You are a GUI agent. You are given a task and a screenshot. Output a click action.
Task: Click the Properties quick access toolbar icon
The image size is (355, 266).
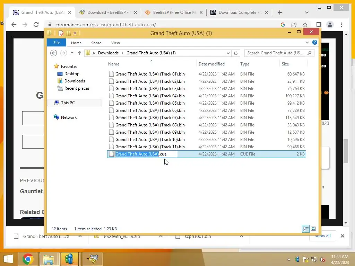[x=61, y=33]
